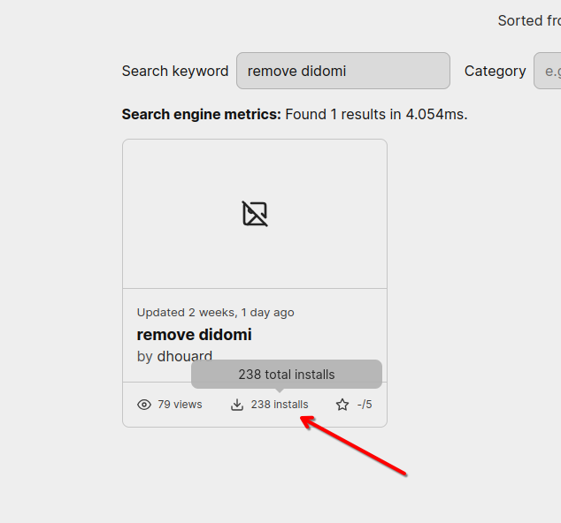The width and height of the screenshot is (561, 523).
Task: Click the 238 installs count text
Action: pyautogui.click(x=280, y=405)
